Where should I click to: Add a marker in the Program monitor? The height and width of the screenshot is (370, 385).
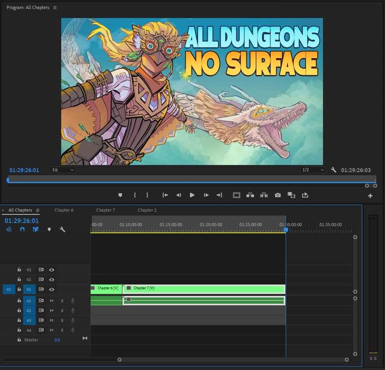(x=120, y=195)
